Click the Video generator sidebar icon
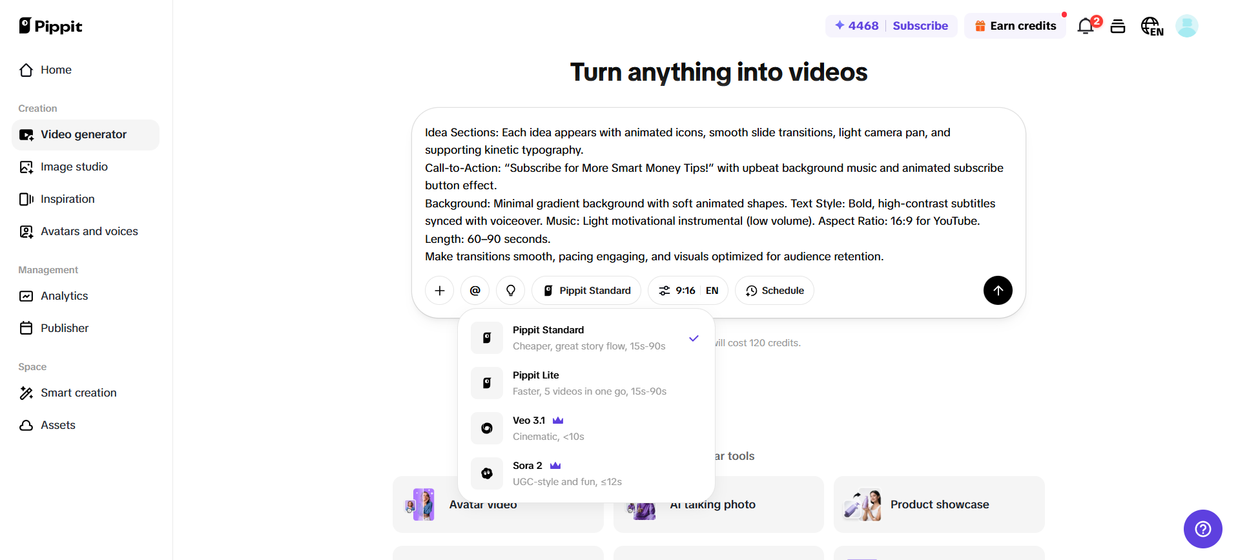This screenshot has width=1238, height=560. tap(26, 134)
